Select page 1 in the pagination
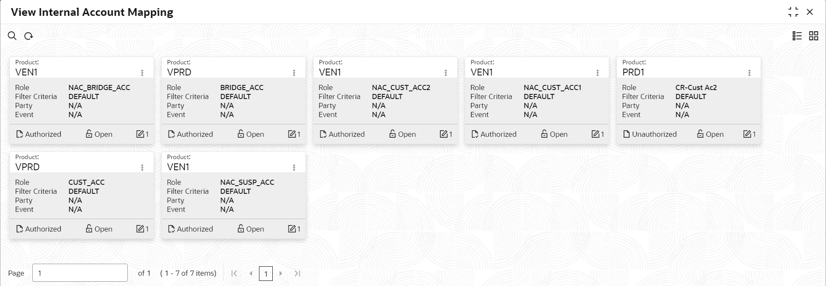The width and height of the screenshot is (826, 286). pos(266,274)
